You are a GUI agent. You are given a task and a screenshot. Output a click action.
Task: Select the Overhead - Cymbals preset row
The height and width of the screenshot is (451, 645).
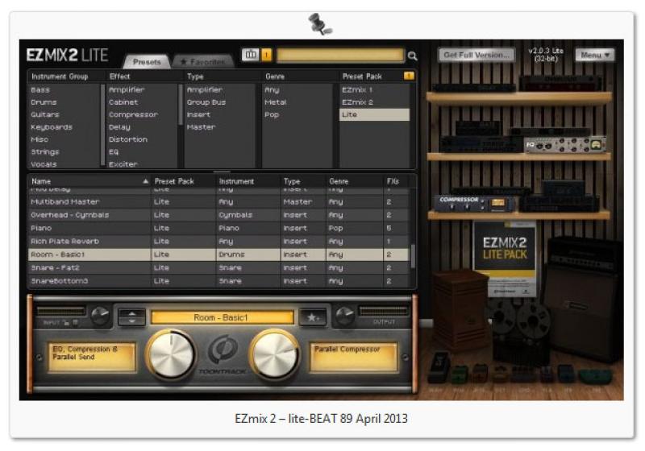[218, 215]
